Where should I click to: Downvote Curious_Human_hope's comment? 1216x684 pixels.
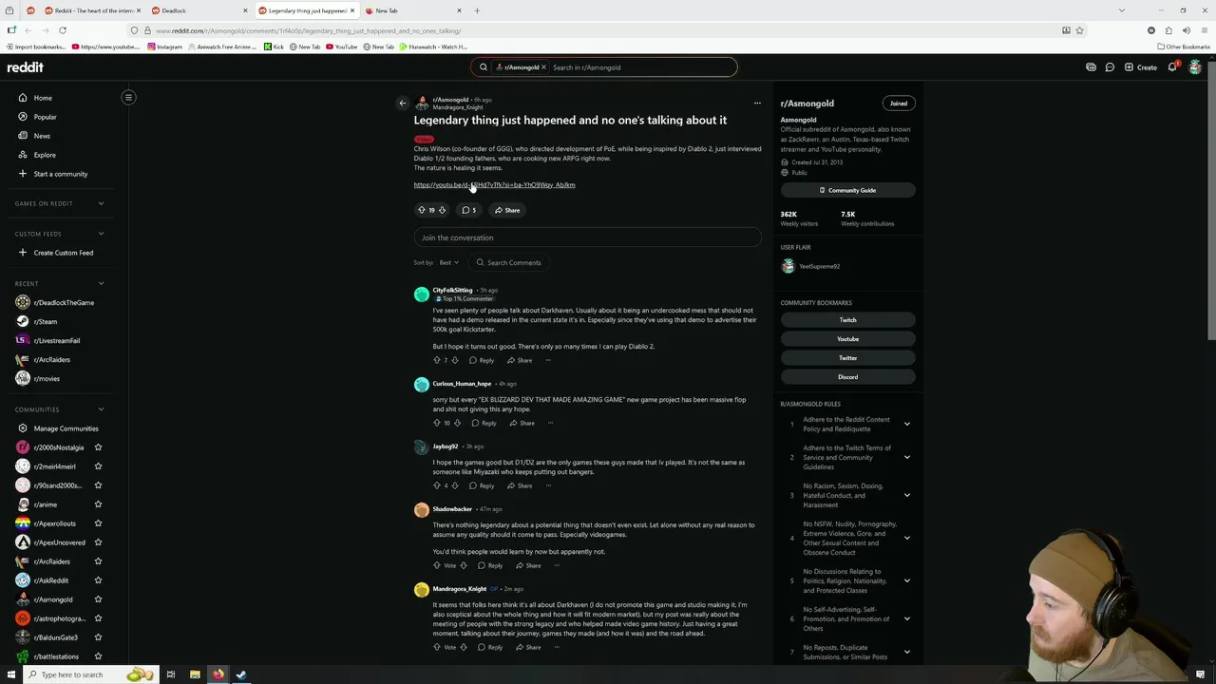click(x=458, y=423)
